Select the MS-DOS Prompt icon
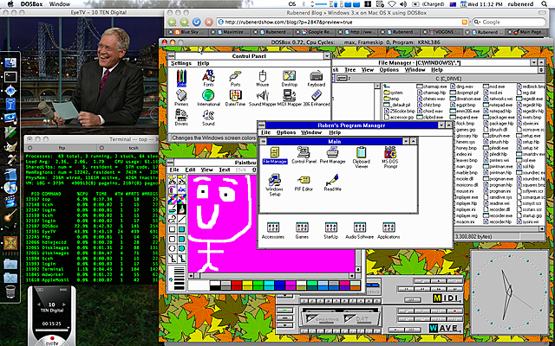The image size is (555, 346). [389, 157]
